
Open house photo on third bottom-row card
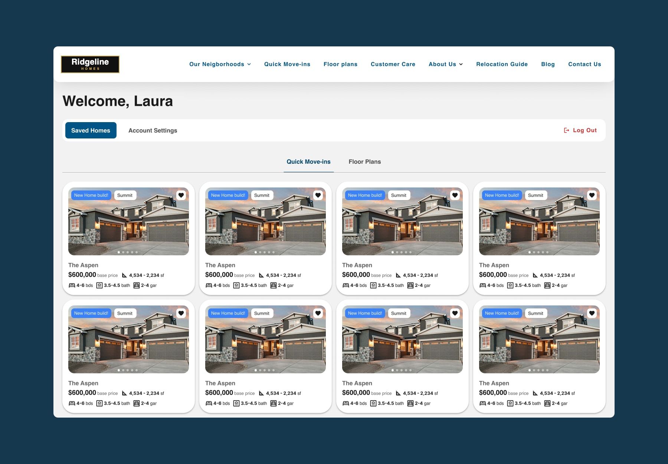pyautogui.click(x=402, y=340)
